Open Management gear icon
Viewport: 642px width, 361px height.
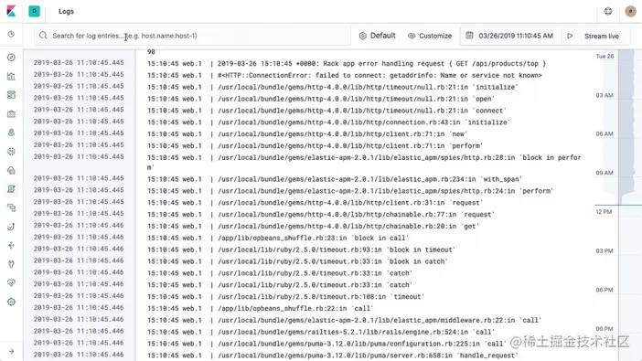click(11, 302)
